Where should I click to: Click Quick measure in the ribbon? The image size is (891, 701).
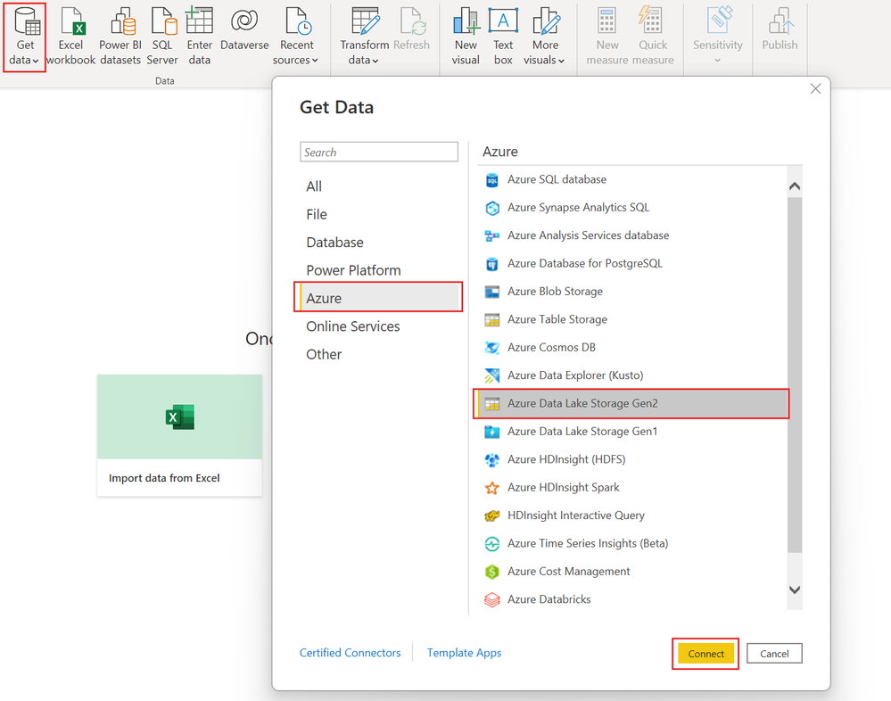(652, 37)
